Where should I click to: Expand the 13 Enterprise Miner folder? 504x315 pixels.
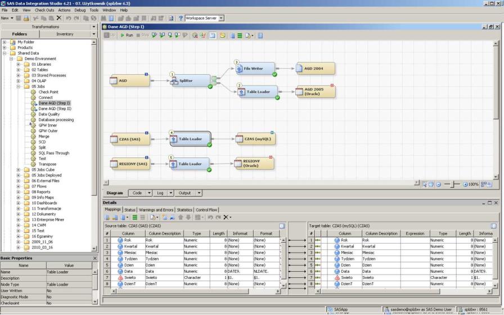(x=19, y=219)
